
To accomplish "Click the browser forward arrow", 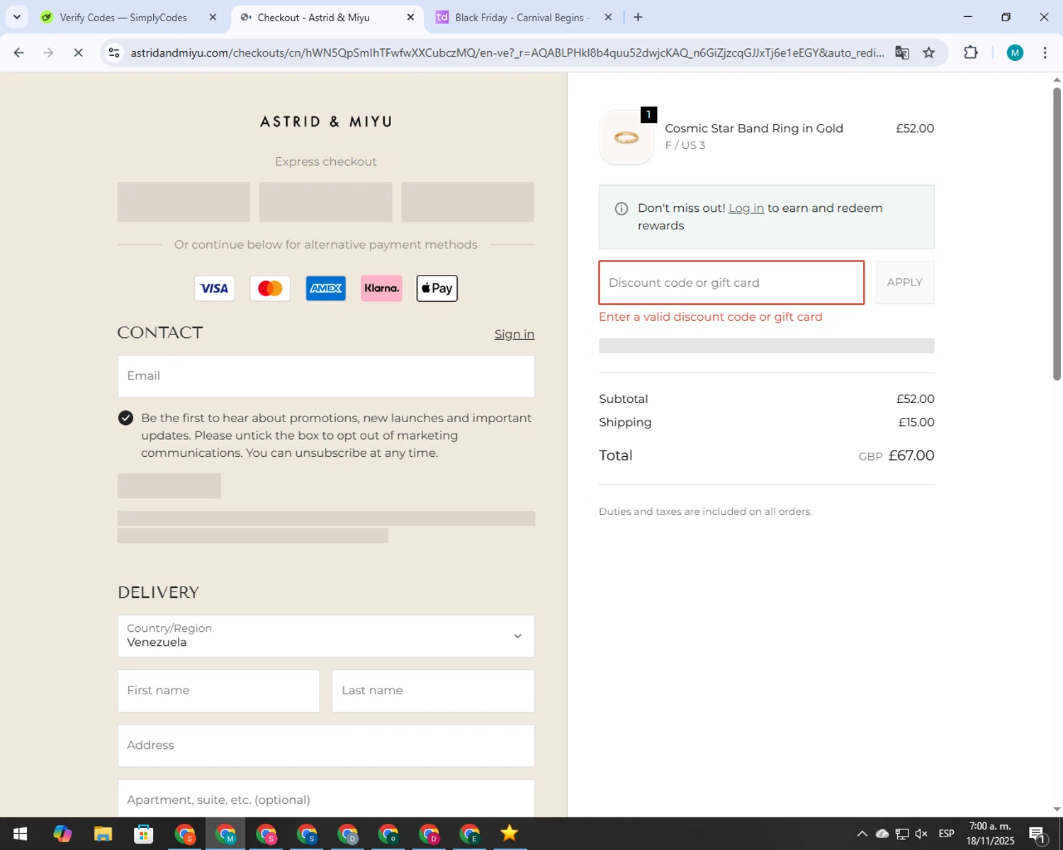I will 48,52.
